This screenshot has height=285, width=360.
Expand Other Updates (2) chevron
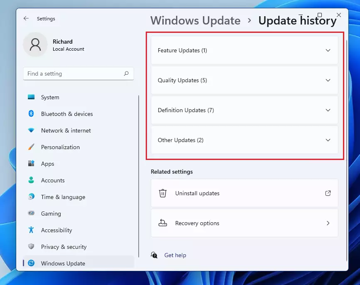coord(328,140)
